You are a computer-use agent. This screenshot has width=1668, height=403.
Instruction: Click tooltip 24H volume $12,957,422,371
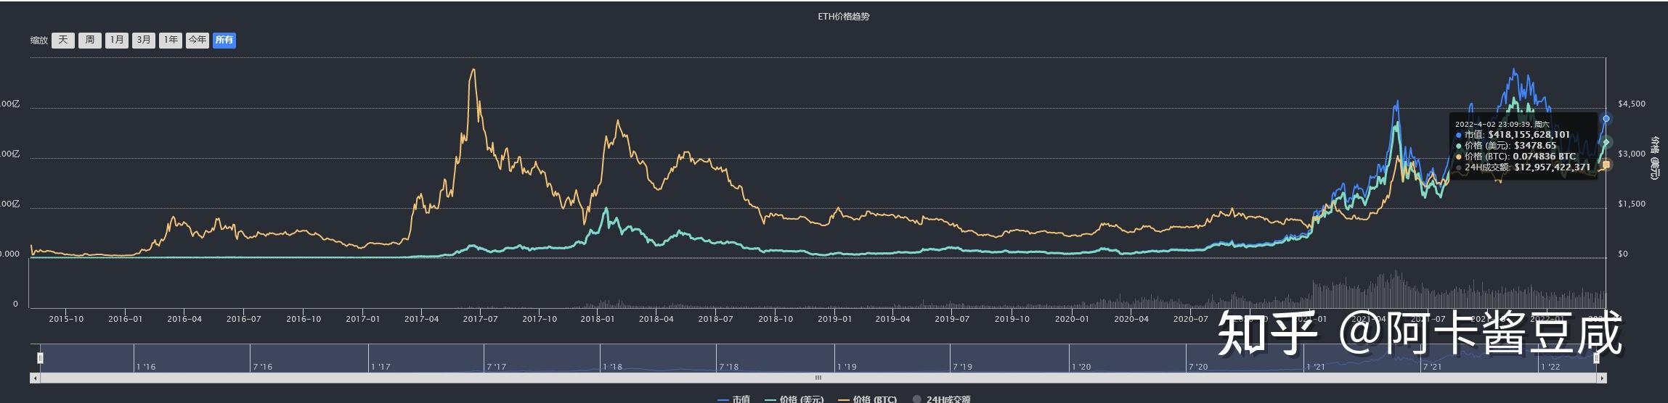tap(1553, 167)
